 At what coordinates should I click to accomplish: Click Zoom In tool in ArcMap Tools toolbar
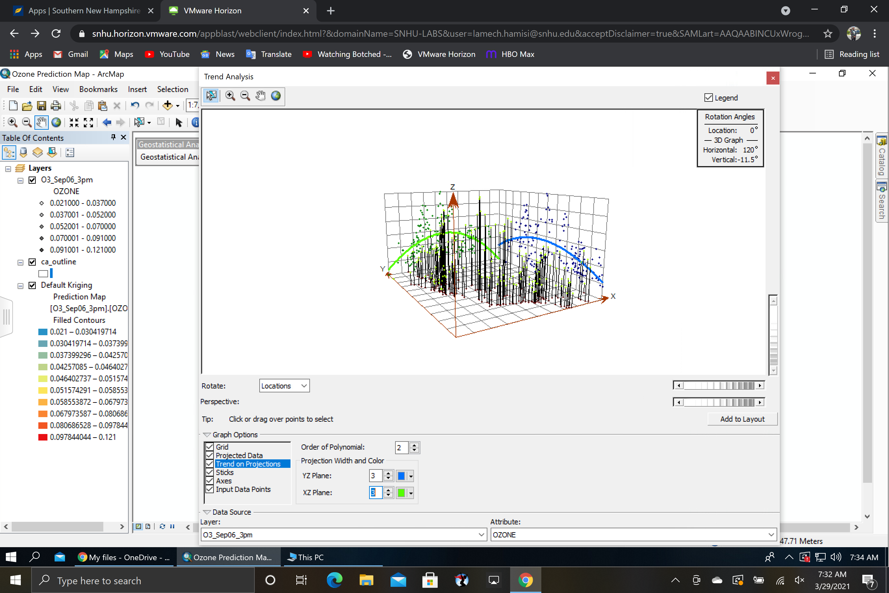tap(12, 122)
